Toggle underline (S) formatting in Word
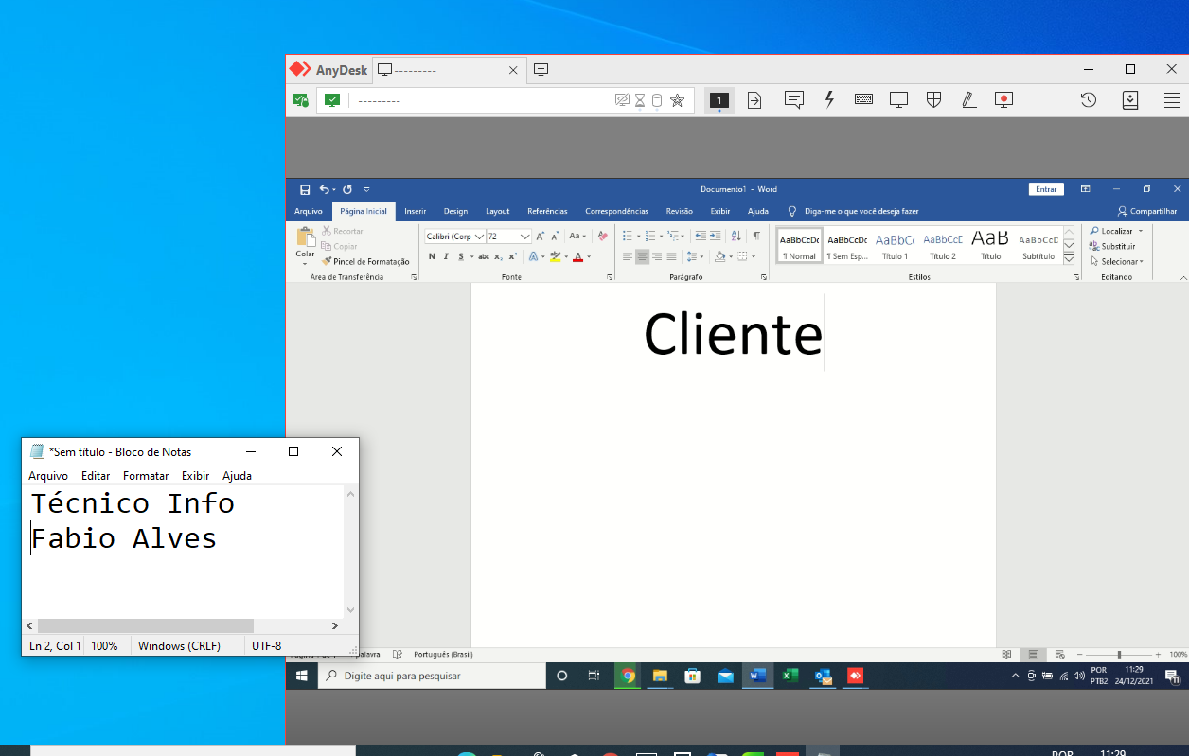The width and height of the screenshot is (1189, 756). click(460, 256)
